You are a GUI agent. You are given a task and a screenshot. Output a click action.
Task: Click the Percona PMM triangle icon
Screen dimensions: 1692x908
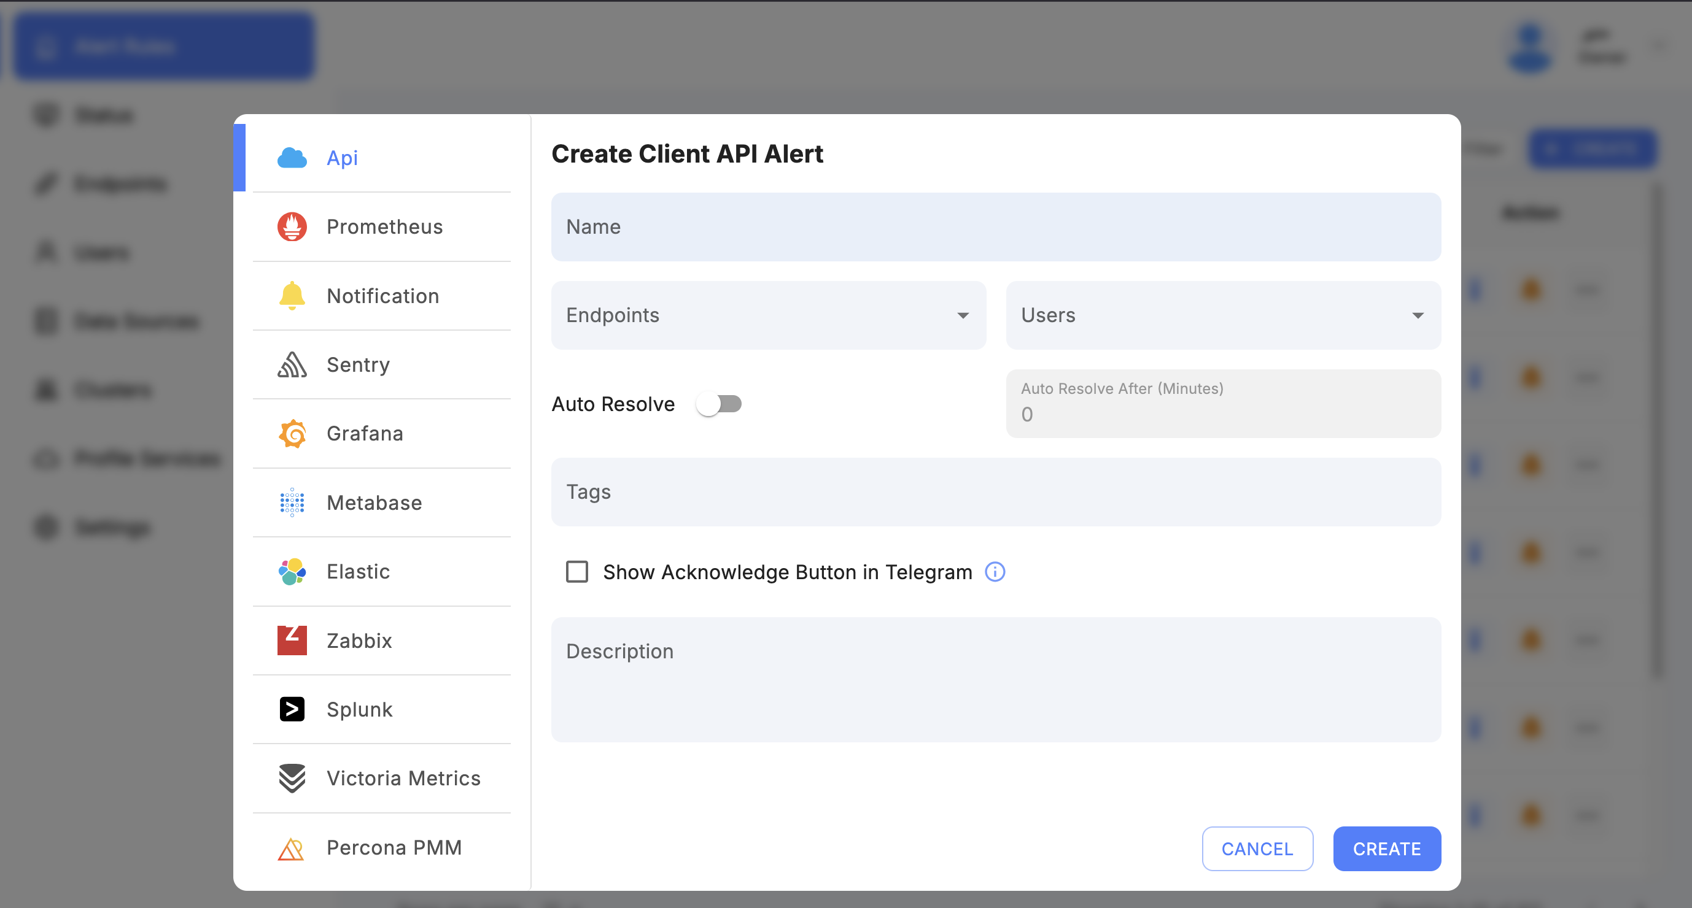290,848
